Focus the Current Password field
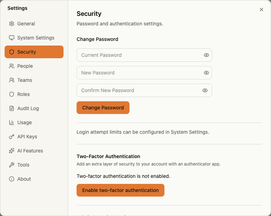 (x=144, y=55)
